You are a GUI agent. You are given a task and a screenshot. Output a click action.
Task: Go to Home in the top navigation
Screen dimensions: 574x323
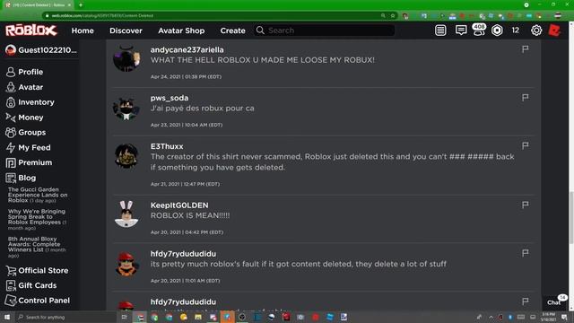click(x=83, y=31)
